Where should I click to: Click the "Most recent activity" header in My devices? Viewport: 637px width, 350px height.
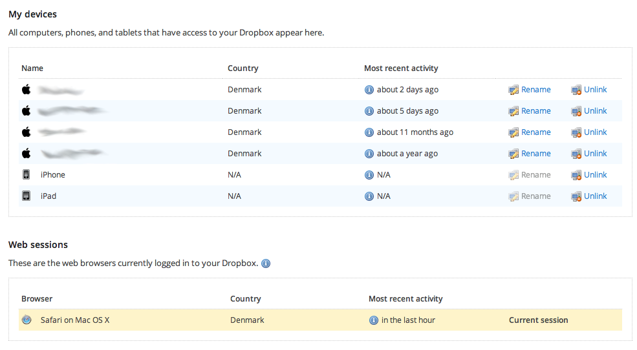pos(401,68)
